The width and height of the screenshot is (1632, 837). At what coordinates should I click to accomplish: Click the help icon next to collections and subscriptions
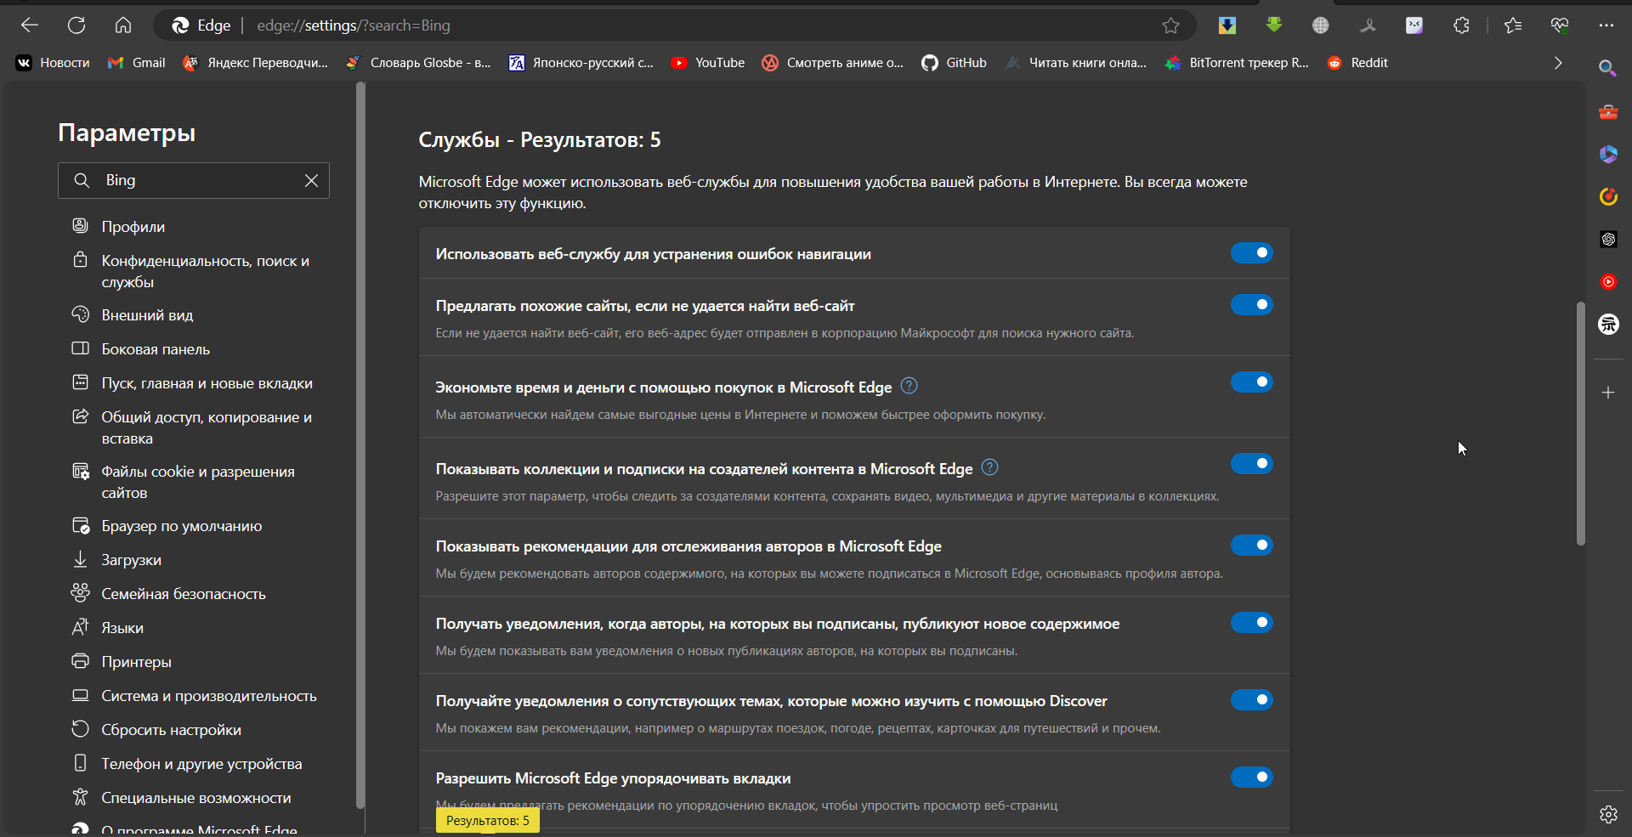click(989, 467)
